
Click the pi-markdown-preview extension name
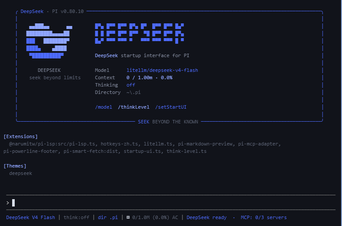tap(205, 144)
